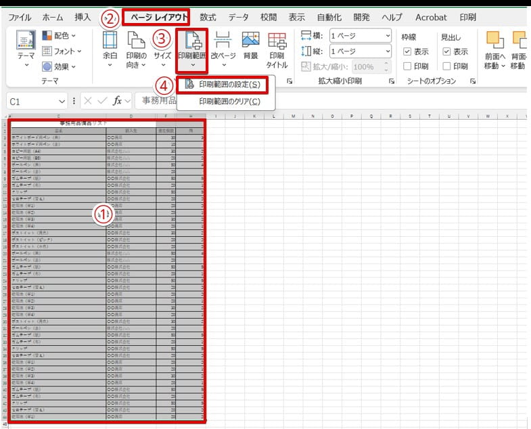Open the ファイル (File) tab
This screenshot has width=531, height=429.
pos(20,16)
